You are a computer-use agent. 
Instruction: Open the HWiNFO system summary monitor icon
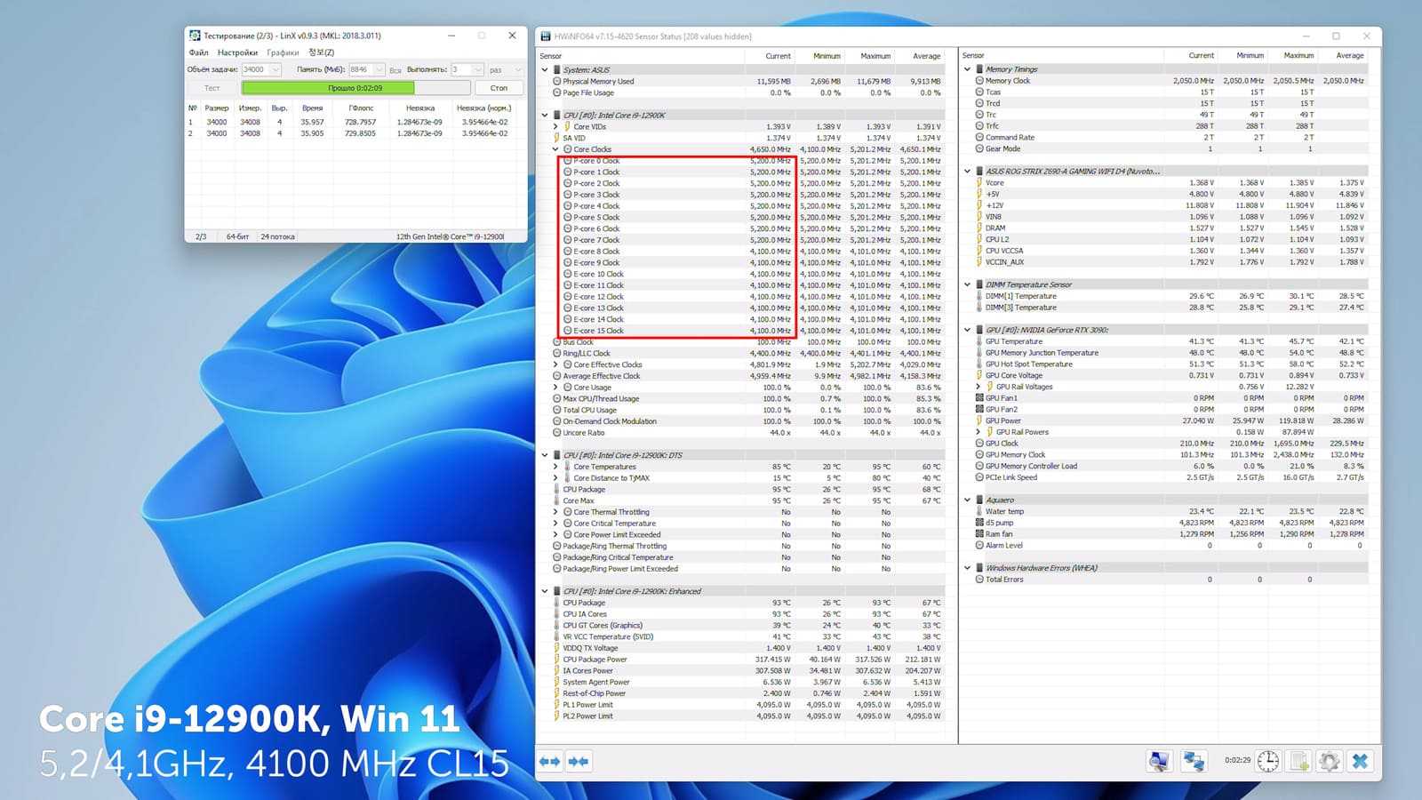[x=1159, y=762]
